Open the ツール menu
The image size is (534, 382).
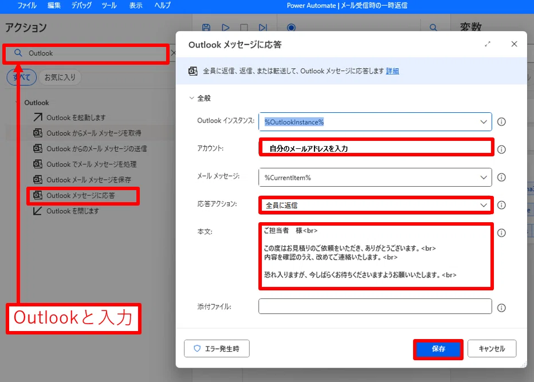tap(109, 6)
